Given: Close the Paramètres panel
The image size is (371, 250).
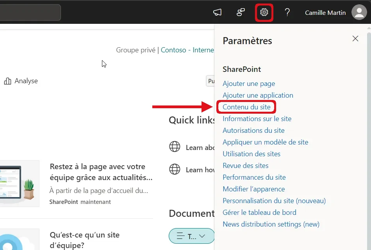Looking at the screenshot, I should click(x=355, y=39).
